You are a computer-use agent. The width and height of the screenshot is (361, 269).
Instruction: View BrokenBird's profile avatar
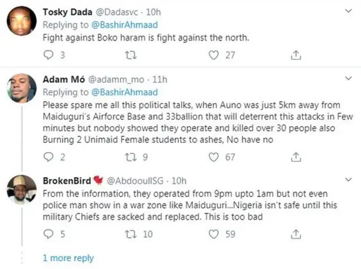[x=21, y=189]
